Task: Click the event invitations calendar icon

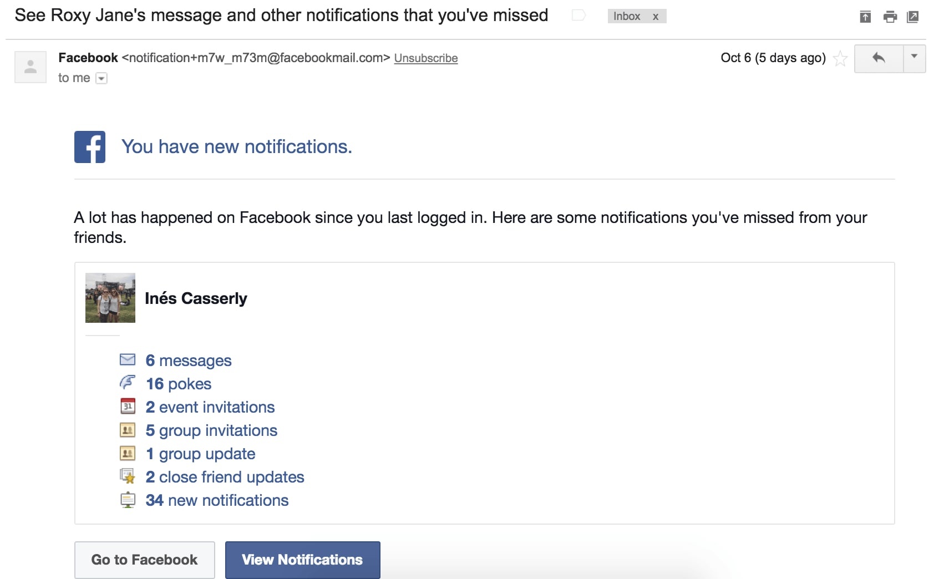Action: coord(128,407)
